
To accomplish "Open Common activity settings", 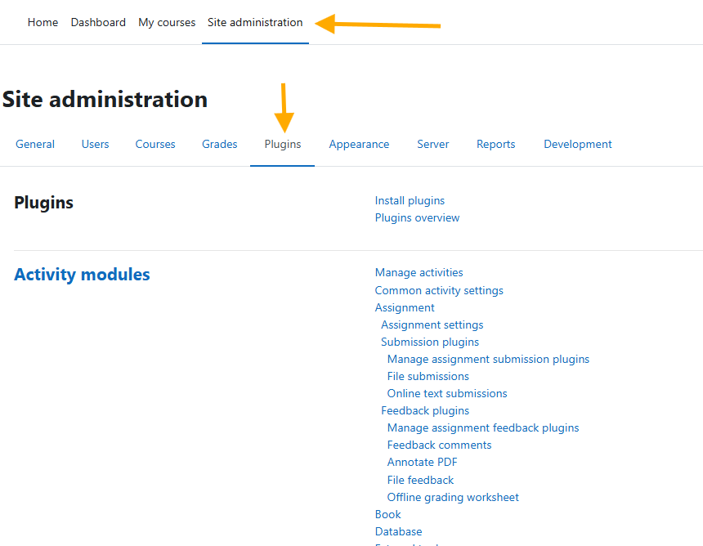I will pos(439,290).
